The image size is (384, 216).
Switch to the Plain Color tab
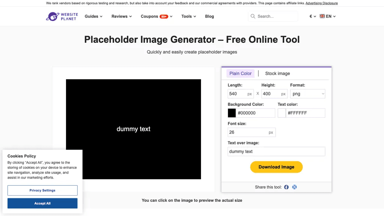240,73
